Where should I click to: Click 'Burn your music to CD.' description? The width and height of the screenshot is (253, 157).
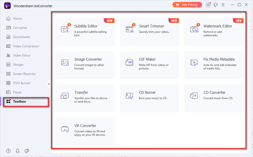(x=153, y=98)
